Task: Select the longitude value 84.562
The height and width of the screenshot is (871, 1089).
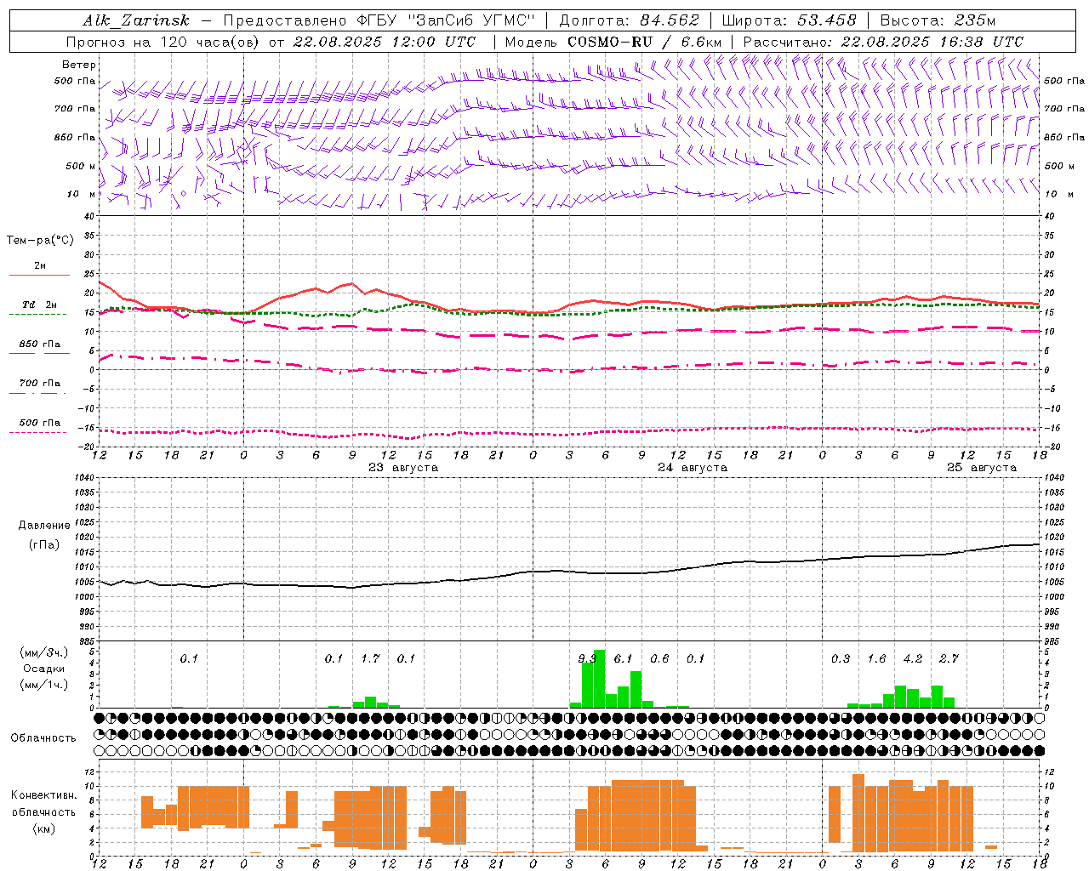Action: (x=670, y=20)
